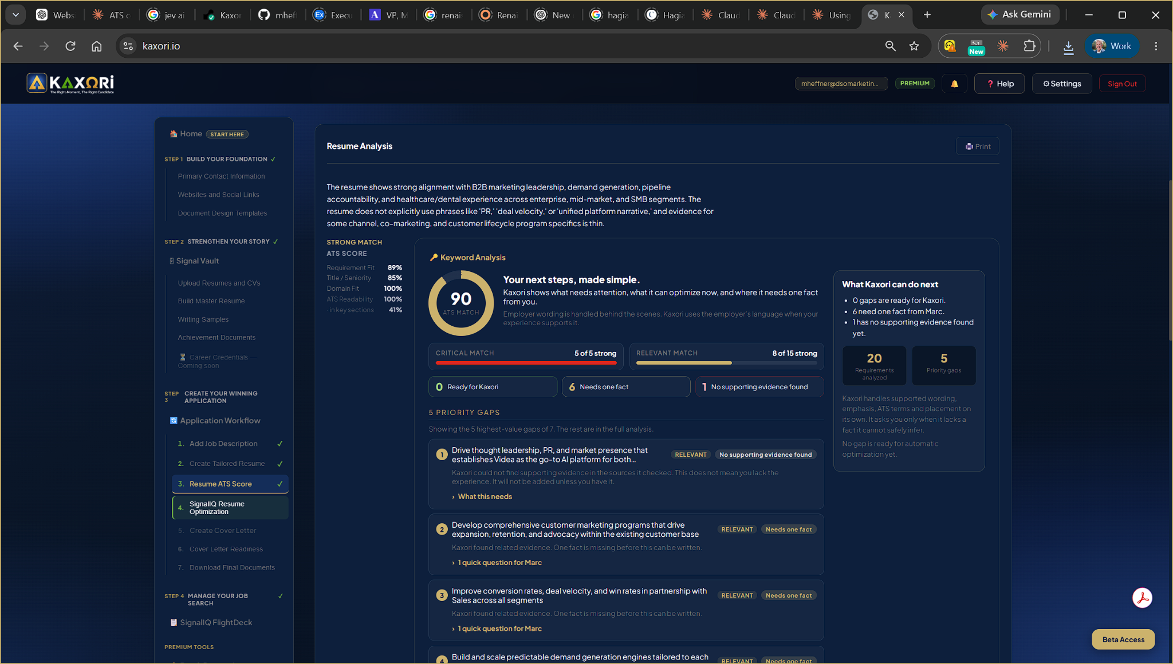
Task: Open Websites and Social Links
Action: 218,195
